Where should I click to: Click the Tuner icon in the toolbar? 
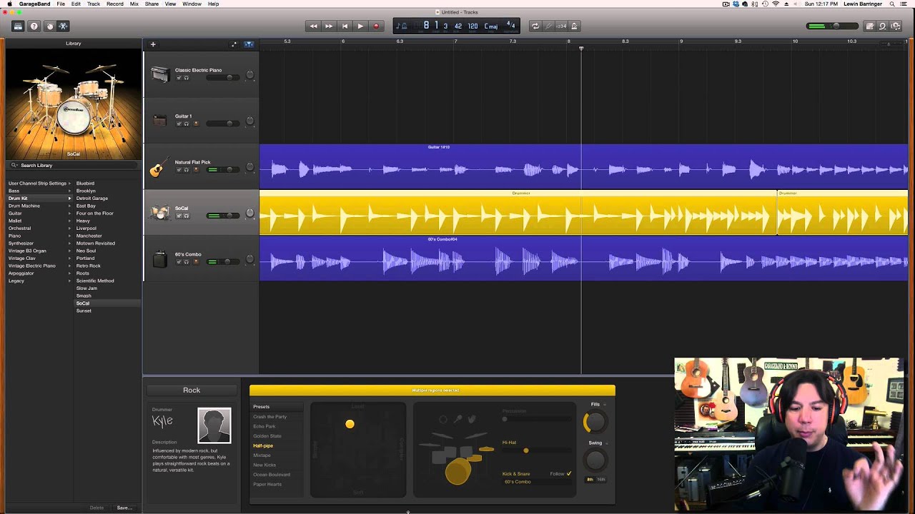point(548,26)
